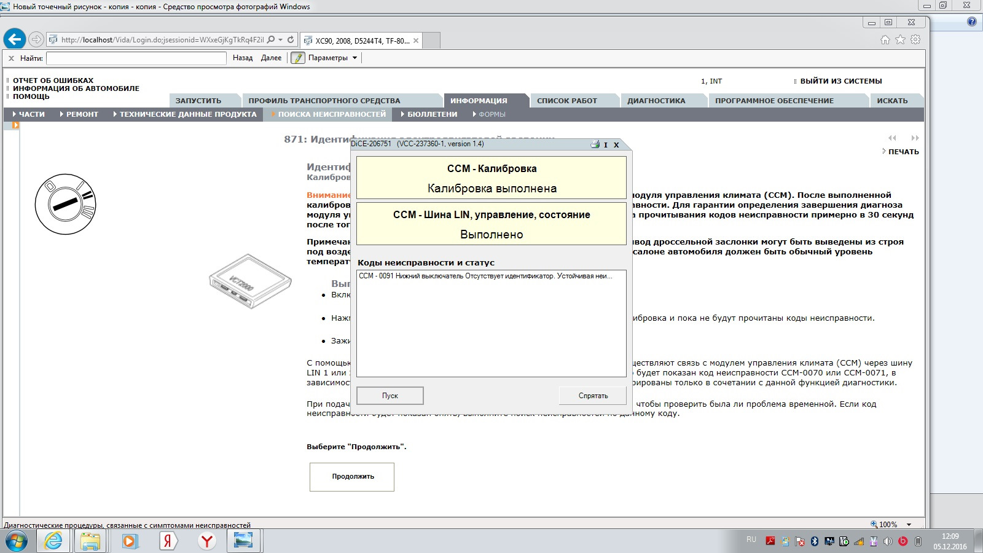Open Photo Viewer taskbar icon
983x553 pixels.
(x=244, y=541)
